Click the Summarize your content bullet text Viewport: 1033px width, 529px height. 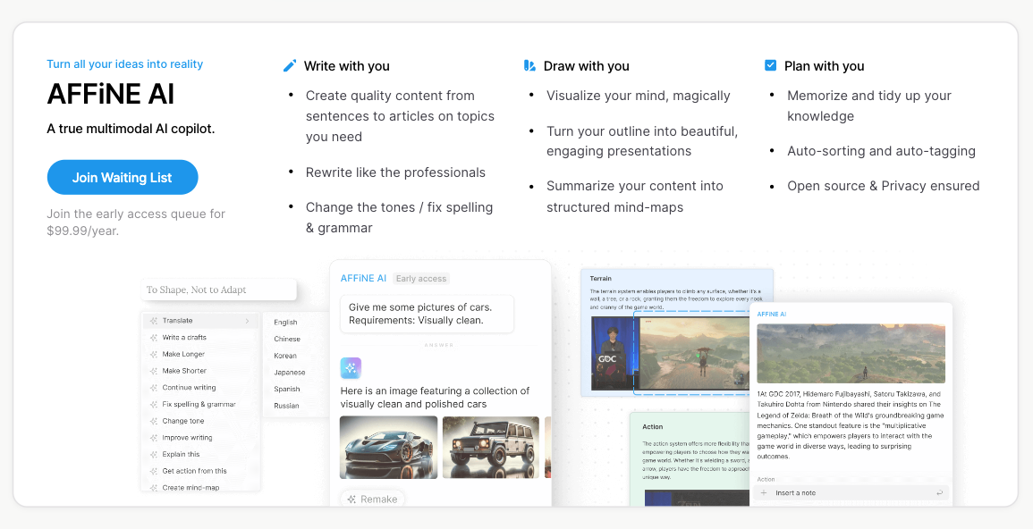tap(635, 196)
